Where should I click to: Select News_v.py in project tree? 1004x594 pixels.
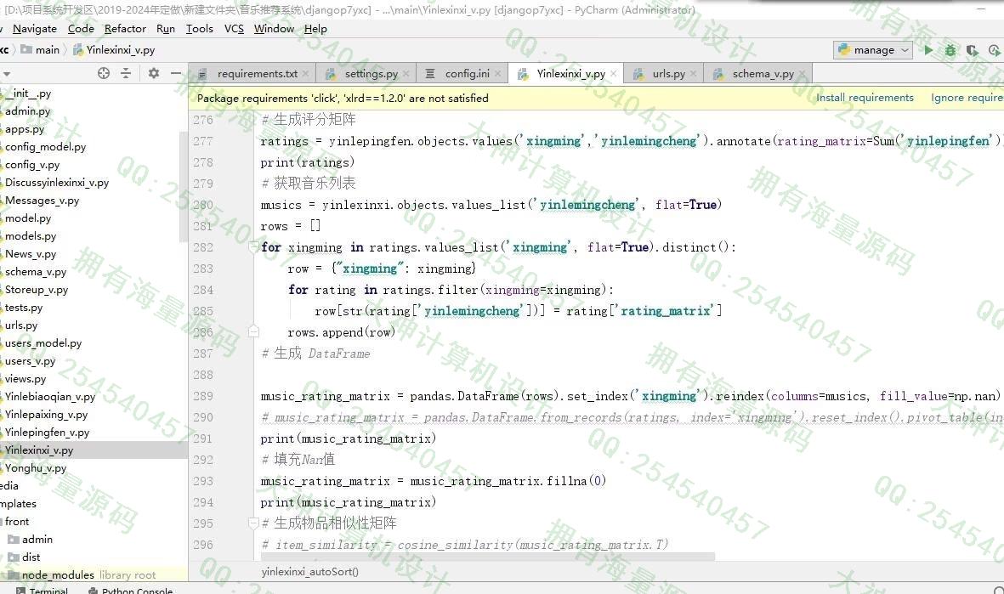pyautogui.click(x=30, y=253)
